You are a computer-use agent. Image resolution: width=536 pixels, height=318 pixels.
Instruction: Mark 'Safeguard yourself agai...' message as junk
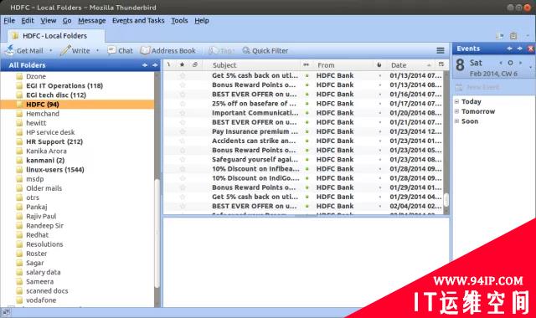click(379, 160)
